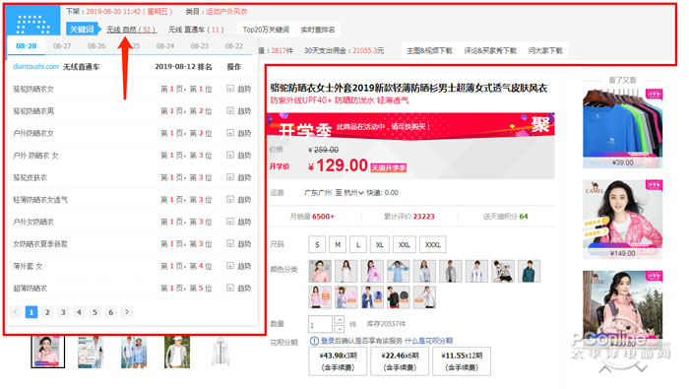Expand the 轻薄防晒衣女透气 row plus icon
Image resolution: width=689 pixels, height=389 pixels.
(229, 199)
